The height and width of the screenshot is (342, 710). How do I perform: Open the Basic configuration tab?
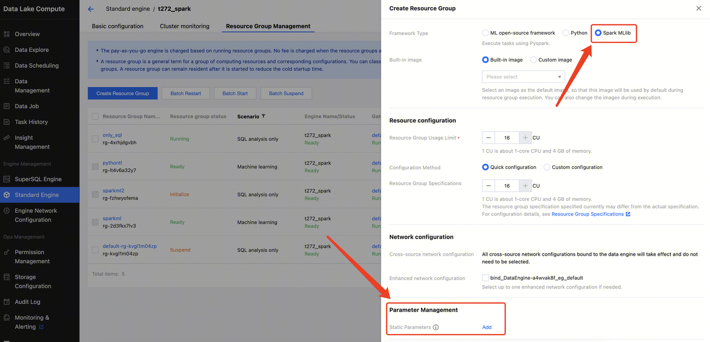pos(117,27)
